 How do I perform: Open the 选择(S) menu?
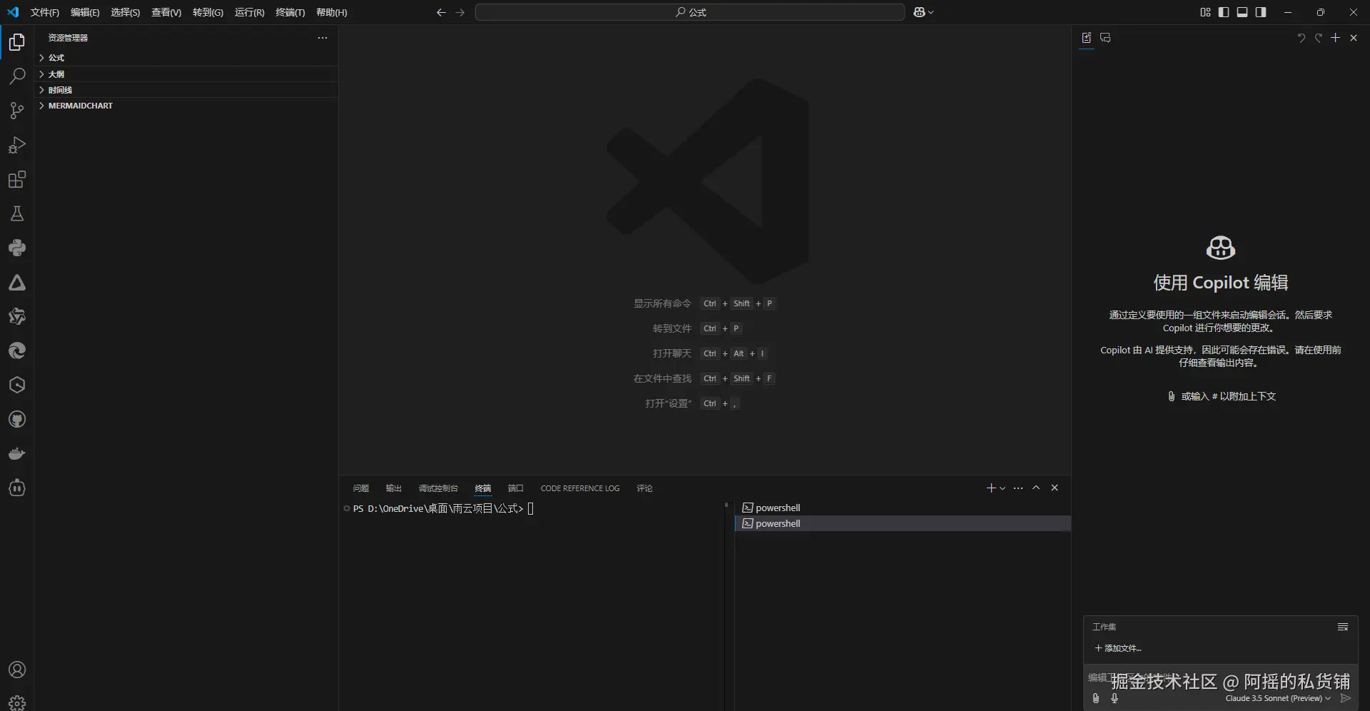point(126,12)
